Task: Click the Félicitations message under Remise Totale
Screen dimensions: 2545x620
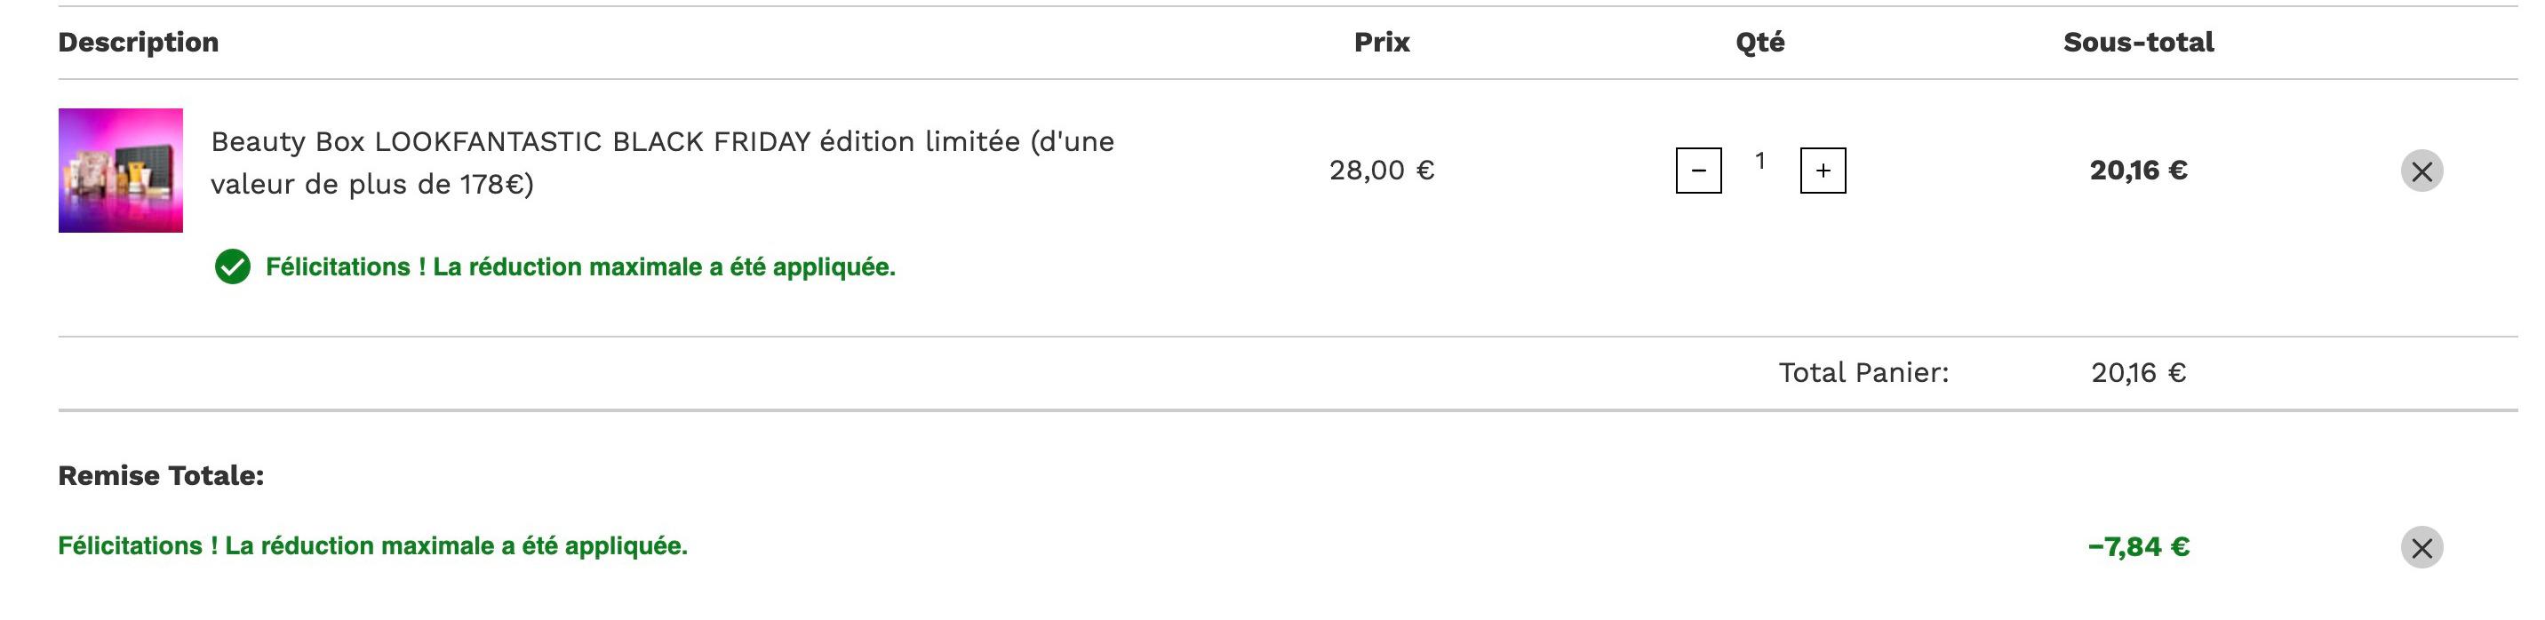Action: click(x=372, y=547)
